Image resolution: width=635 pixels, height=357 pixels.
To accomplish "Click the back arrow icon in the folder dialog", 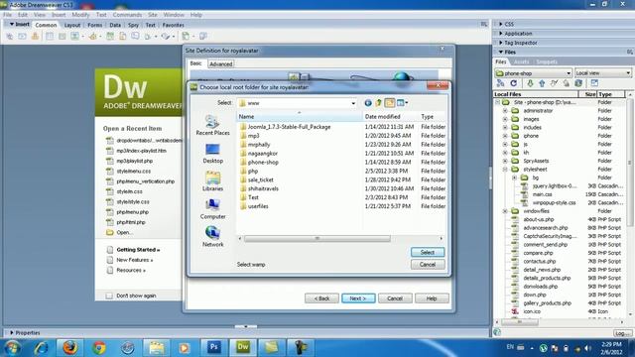I will pos(368,103).
